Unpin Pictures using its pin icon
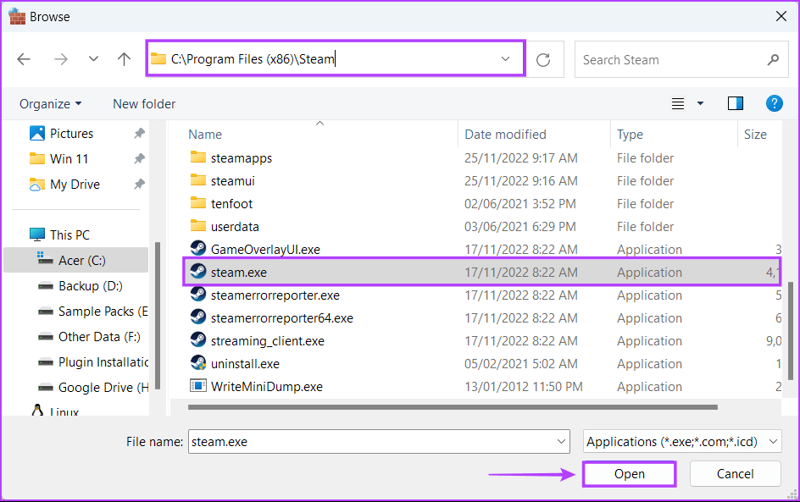Viewport: 800px width, 502px height. 139,134
